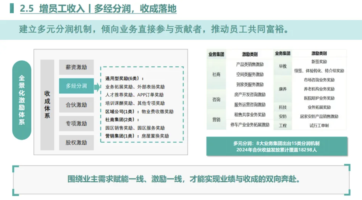Click the 收成体系 vertical block
The image size is (362, 200).
(x=47, y=105)
